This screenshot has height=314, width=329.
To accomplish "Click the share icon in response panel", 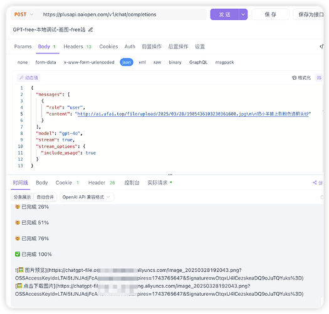I will pos(315,183).
